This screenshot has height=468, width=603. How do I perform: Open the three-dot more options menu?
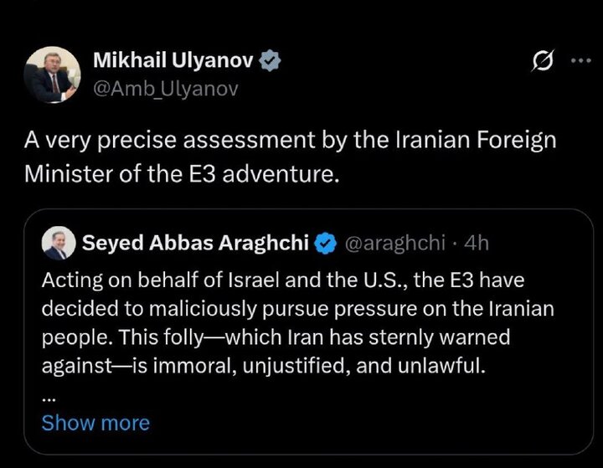pyautogui.click(x=580, y=61)
